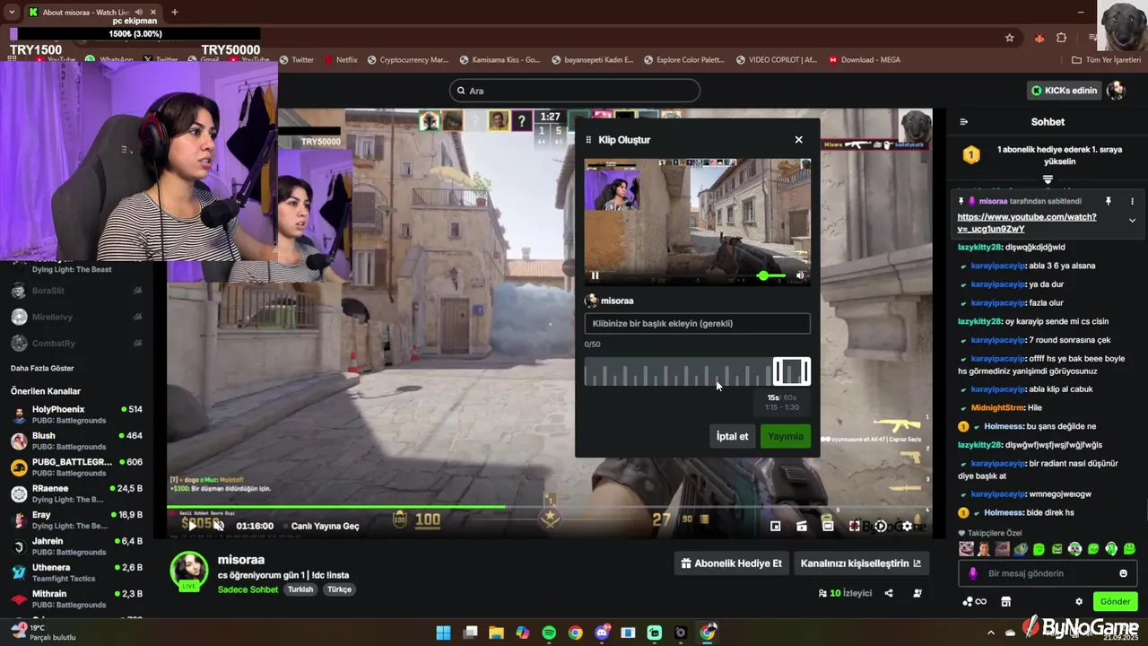The height and width of the screenshot is (646, 1148).
Task: Click the KICKs edinin button
Action: [1065, 91]
